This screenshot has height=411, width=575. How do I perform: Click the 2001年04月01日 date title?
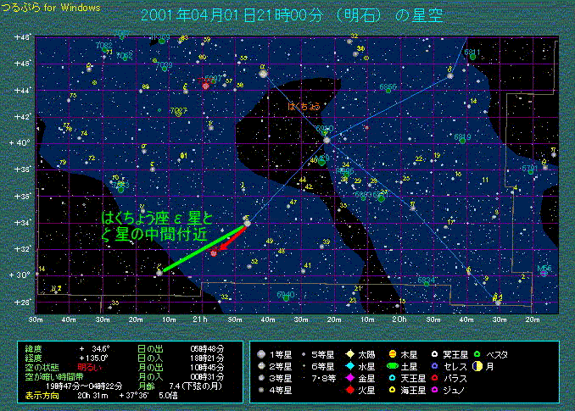tap(287, 16)
